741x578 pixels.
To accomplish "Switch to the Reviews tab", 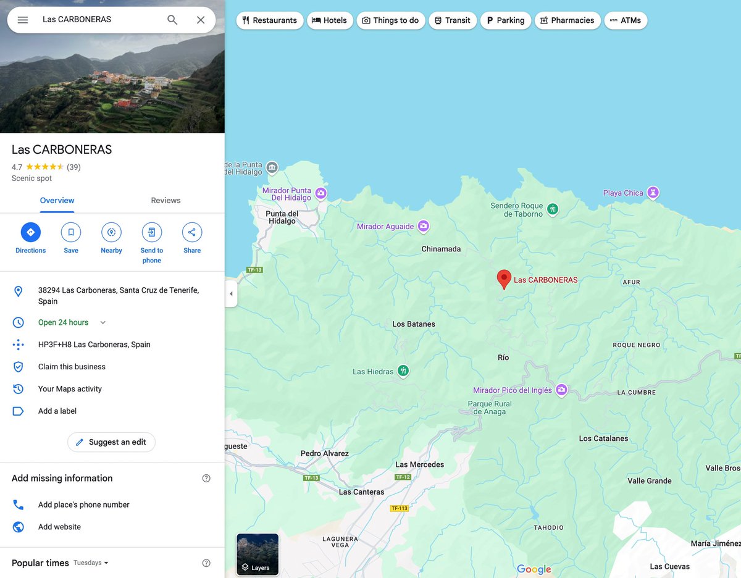I will 165,200.
